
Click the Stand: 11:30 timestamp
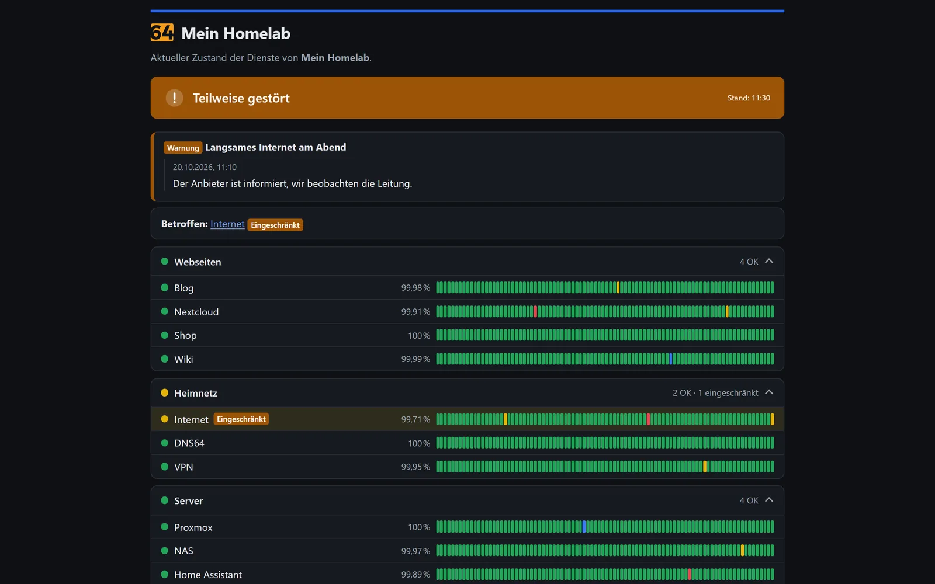coord(749,98)
